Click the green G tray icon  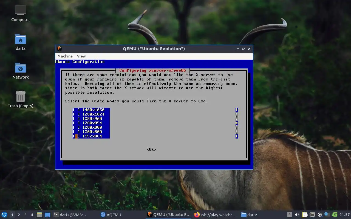334,215
